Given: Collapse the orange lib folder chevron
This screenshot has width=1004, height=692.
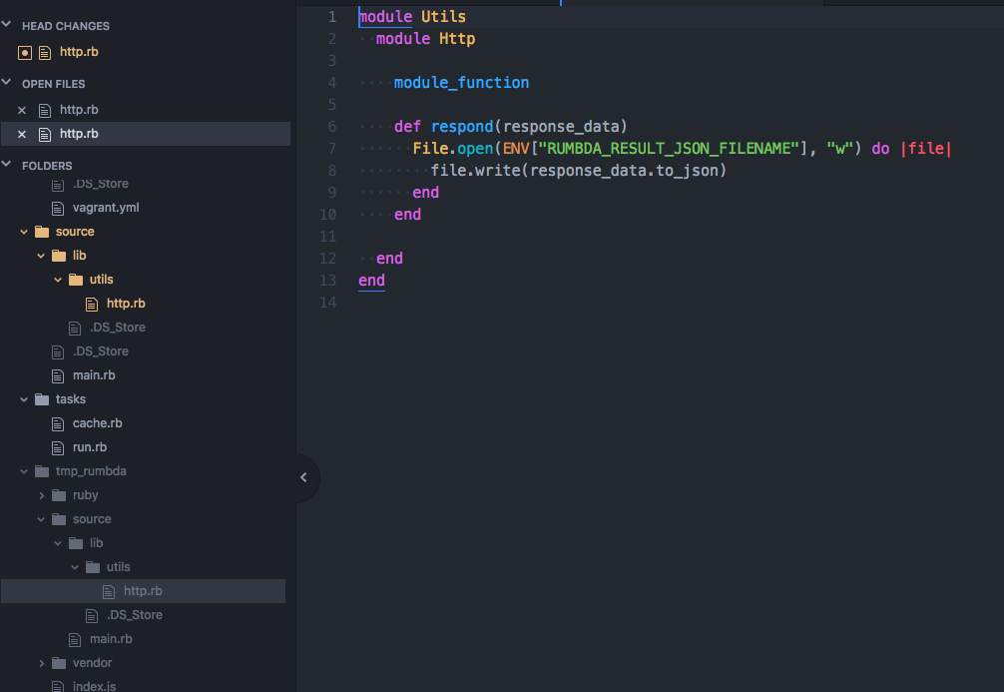Looking at the screenshot, I should [41, 256].
